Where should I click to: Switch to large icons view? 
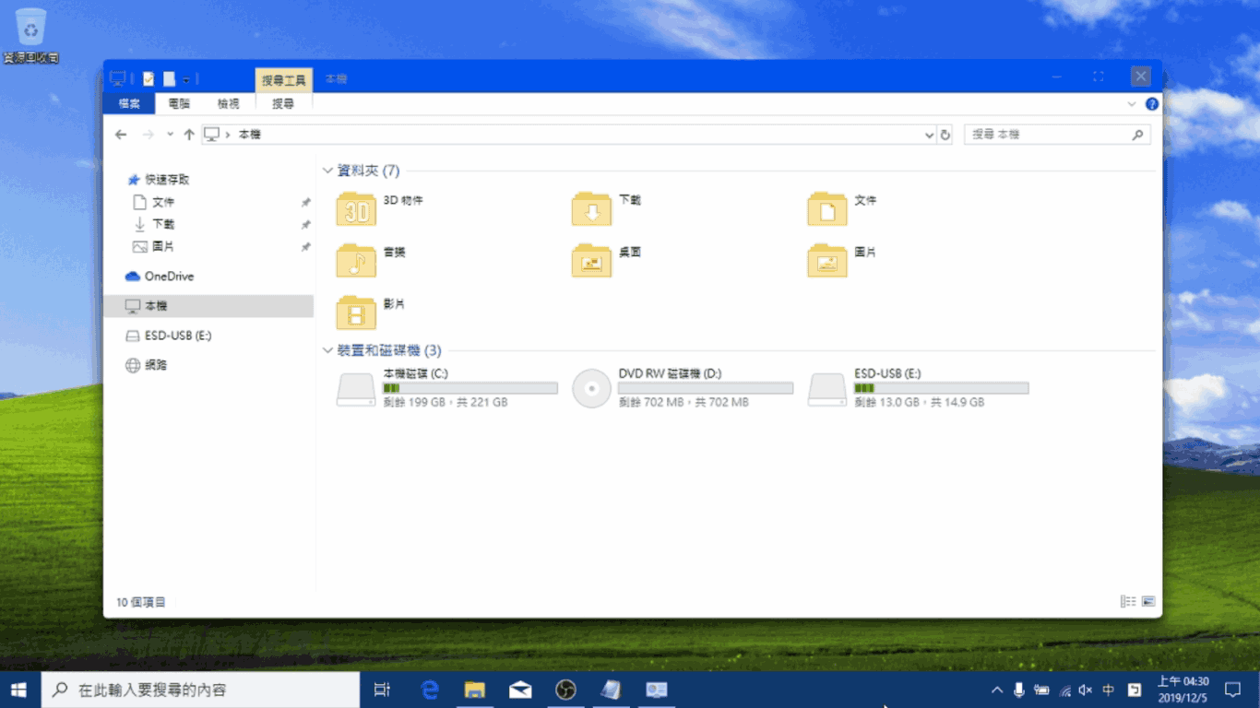point(1148,602)
